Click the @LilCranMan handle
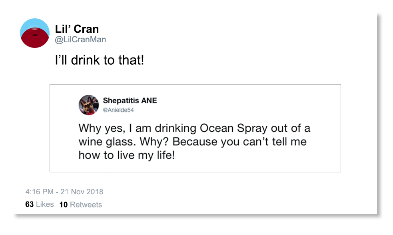This screenshot has height=235, width=393. point(80,40)
